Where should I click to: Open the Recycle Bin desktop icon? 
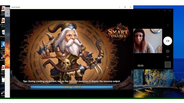click(3, 33)
